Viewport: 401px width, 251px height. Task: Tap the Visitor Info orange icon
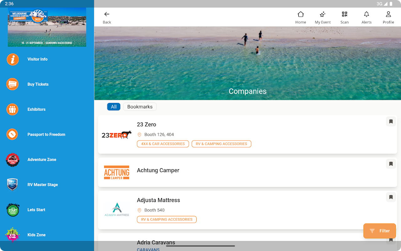click(x=13, y=59)
